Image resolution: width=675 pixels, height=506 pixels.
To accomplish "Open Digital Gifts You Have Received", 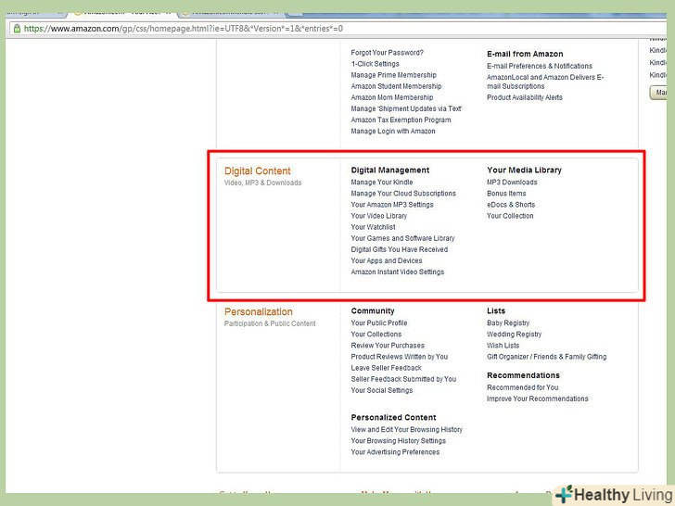I will [x=400, y=249].
